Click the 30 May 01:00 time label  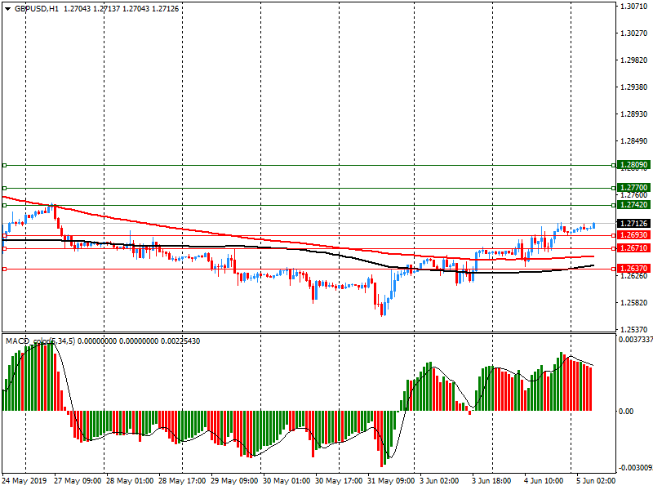click(287, 481)
